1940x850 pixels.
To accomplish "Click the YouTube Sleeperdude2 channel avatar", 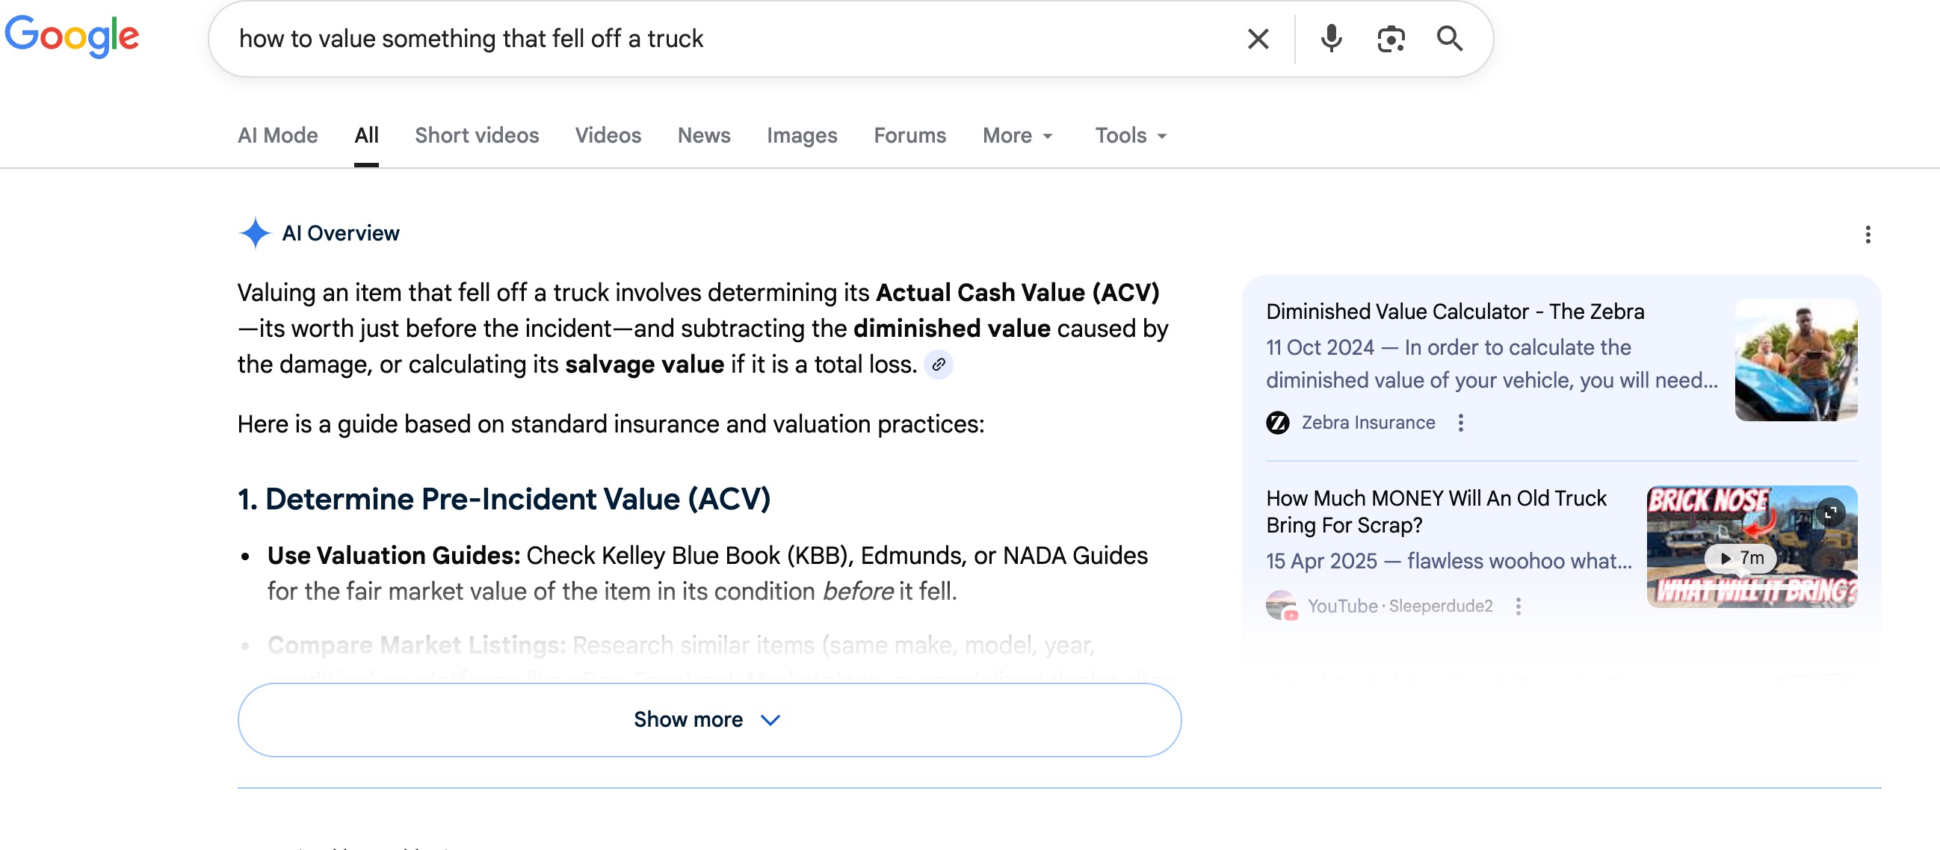I will tap(1280, 605).
